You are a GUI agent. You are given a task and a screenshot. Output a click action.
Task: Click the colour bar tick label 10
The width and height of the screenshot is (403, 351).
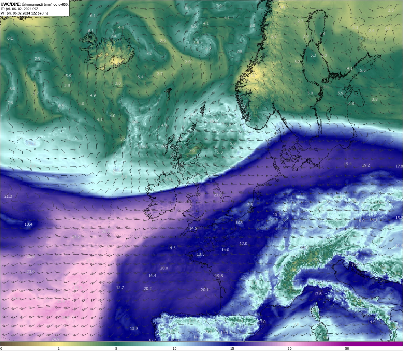click(x=174, y=348)
